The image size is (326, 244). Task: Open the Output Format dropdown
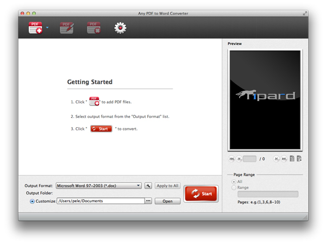(x=99, y=186)
